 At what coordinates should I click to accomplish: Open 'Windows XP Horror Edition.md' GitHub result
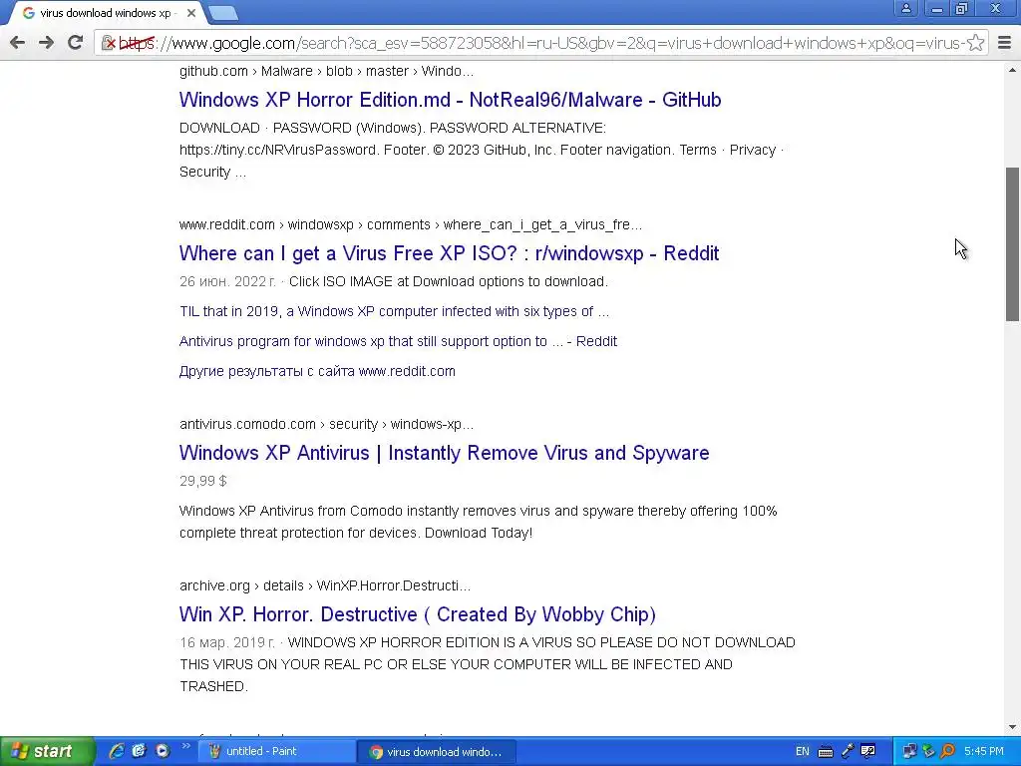pyautogui.click(x=450, y=100)
